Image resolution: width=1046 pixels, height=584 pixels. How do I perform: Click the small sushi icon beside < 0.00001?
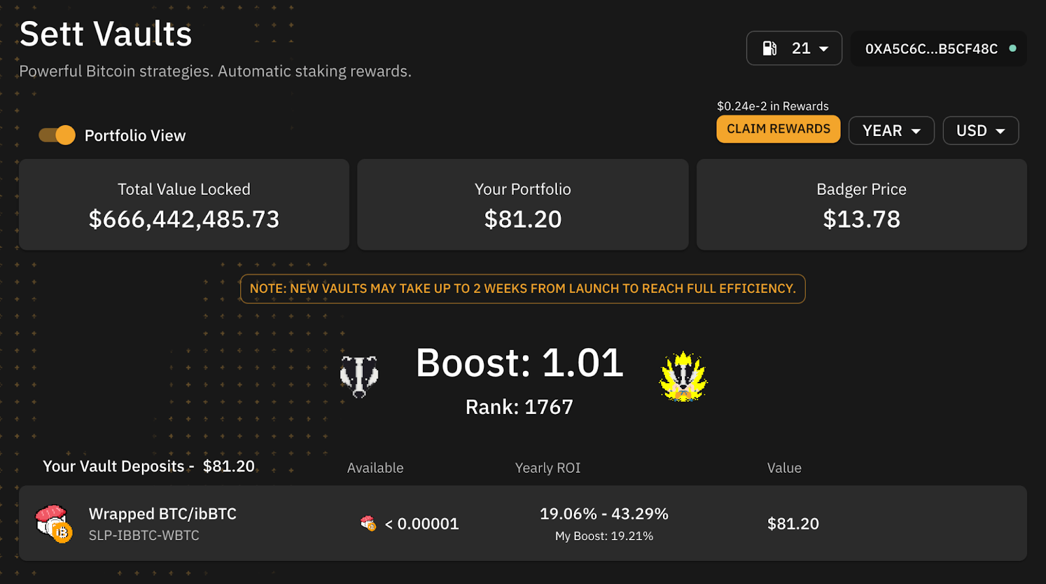click(368, 523)
